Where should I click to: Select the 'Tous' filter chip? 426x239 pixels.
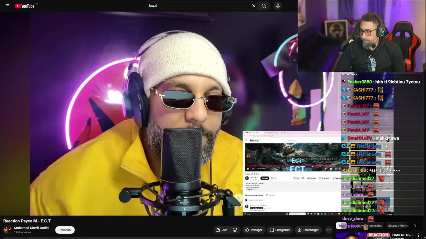(x=341, y=226)
